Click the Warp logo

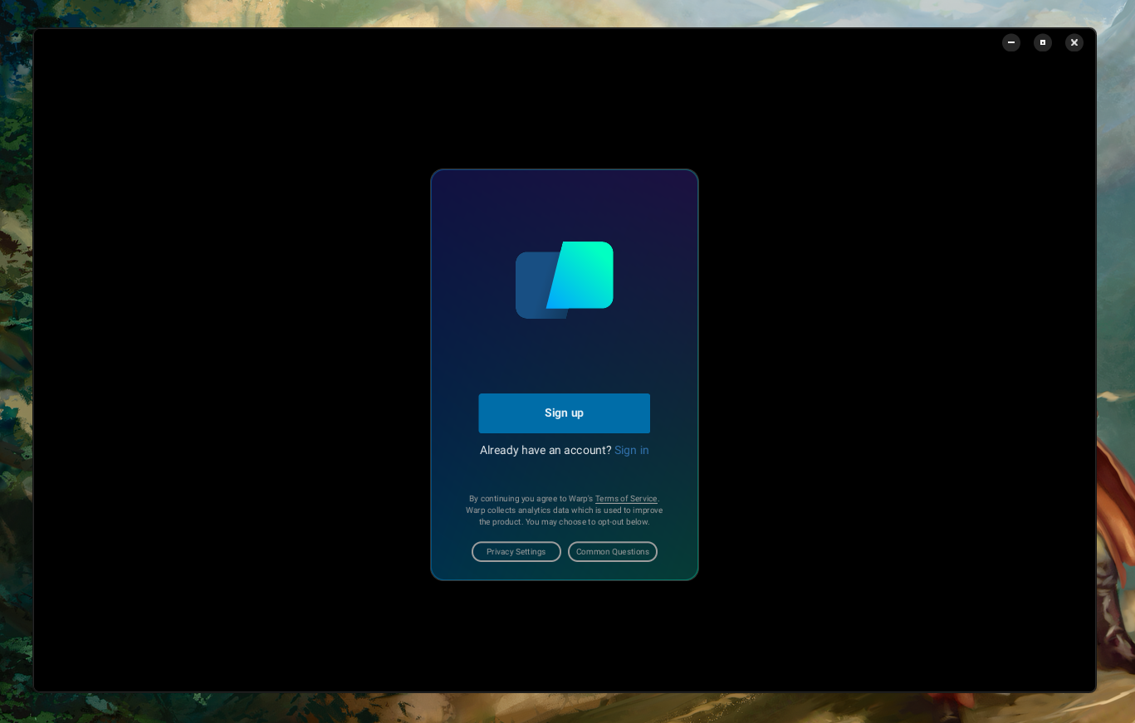coord(565,280)
